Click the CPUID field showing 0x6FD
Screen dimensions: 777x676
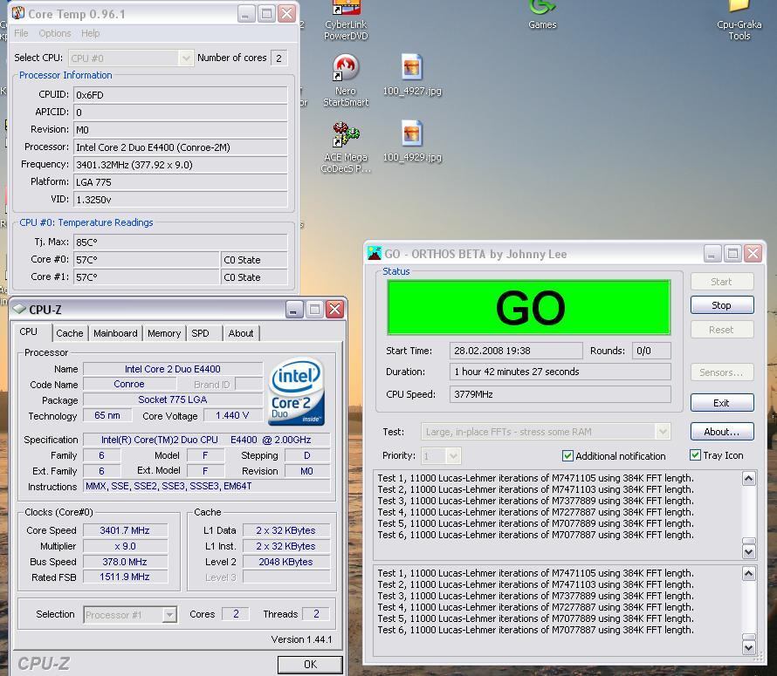181,94
